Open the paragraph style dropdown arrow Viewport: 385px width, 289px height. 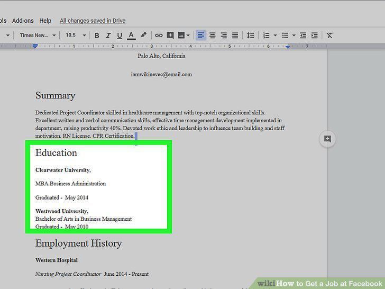tap(8, 35)
